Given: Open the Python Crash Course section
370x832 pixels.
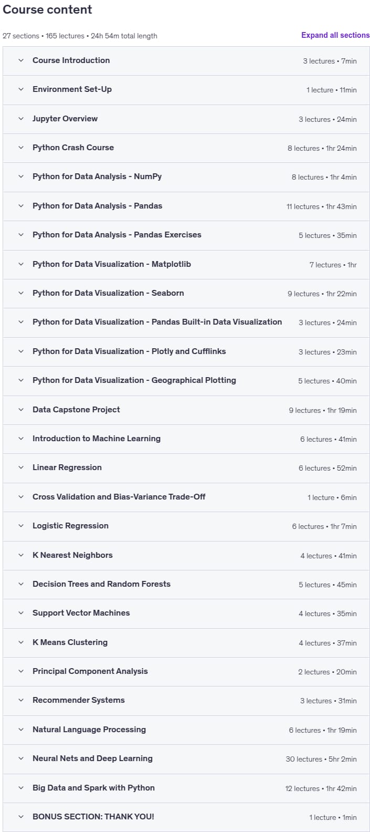Looking at the screenshot, I should 186,148.
